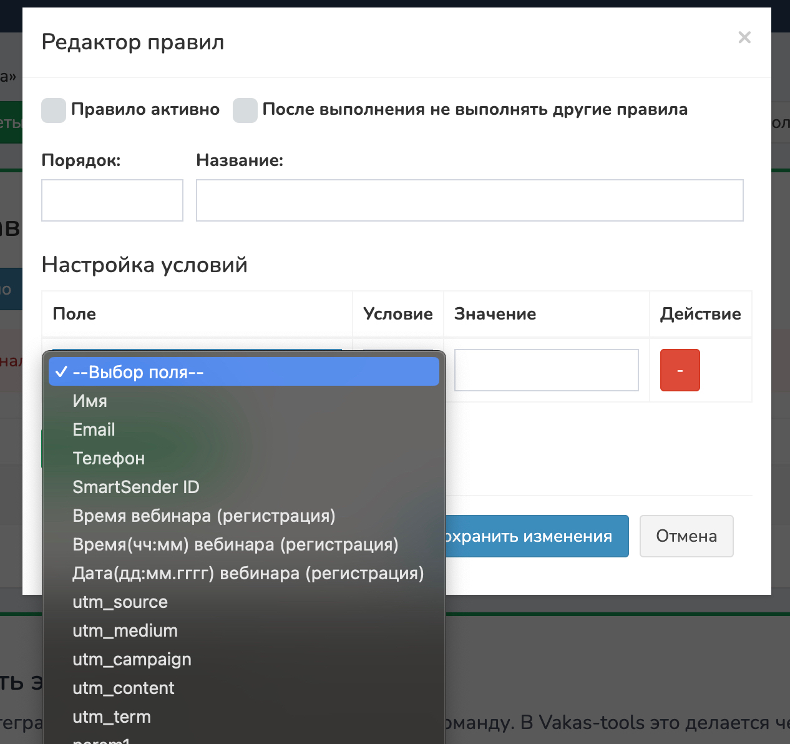This screenshot has width=790, height=744.
Task: Enable the 'Правило активно' checkbox
Action: 54,110
